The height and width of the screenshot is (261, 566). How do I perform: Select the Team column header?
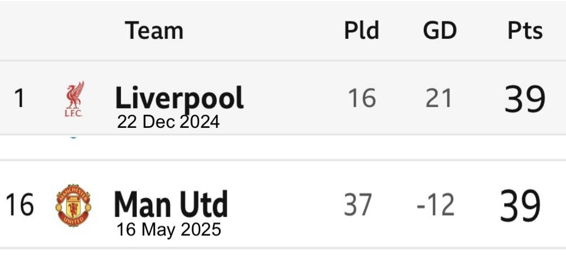point(154,31)
